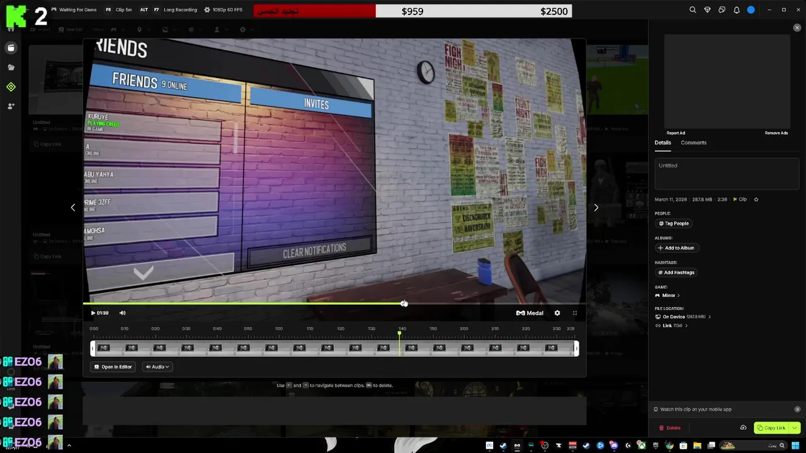The height and width of the screenshot is (453, 806).
Task: Dismiss the mobile app banner
Action: tap(797, 409)
